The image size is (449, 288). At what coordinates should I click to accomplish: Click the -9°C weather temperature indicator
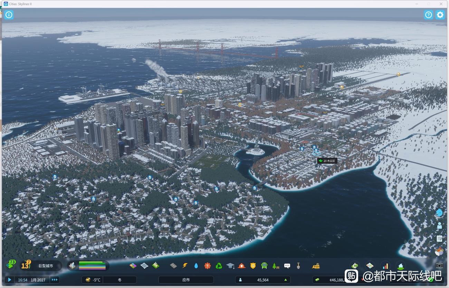[93, 280]
